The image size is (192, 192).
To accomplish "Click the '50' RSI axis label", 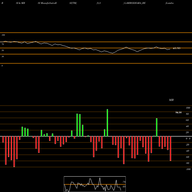I will point(3,50).
